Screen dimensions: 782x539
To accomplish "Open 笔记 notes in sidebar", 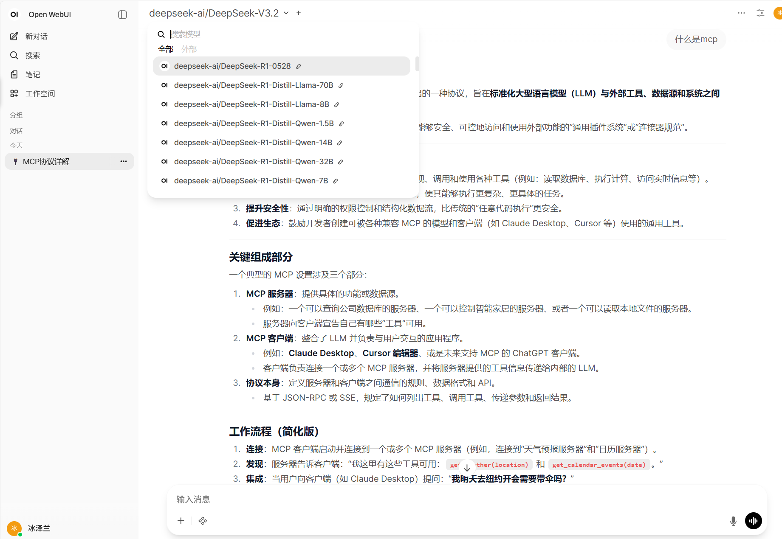I will (x=32, y=75).
